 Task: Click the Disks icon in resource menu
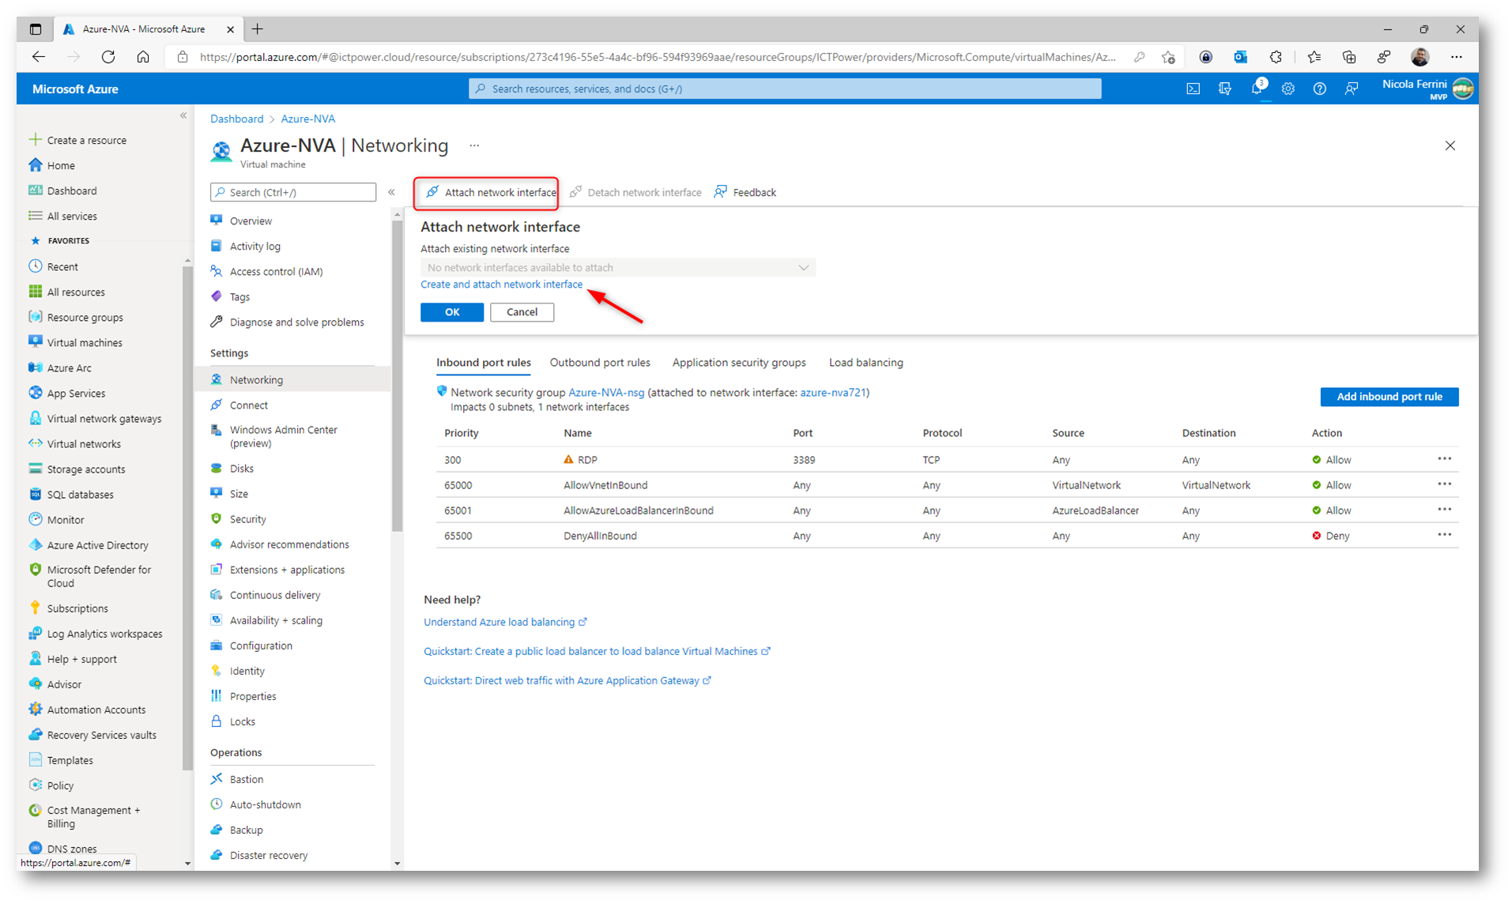(x=216, y=468)
